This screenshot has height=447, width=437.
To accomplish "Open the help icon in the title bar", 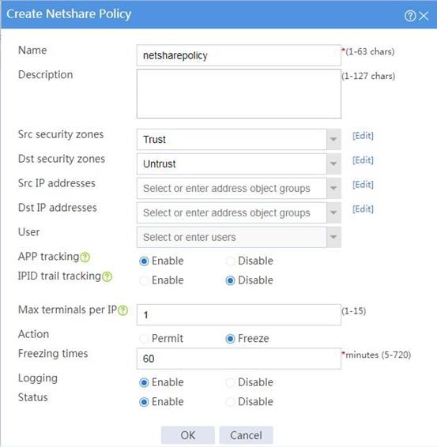I will pos(410,16).
